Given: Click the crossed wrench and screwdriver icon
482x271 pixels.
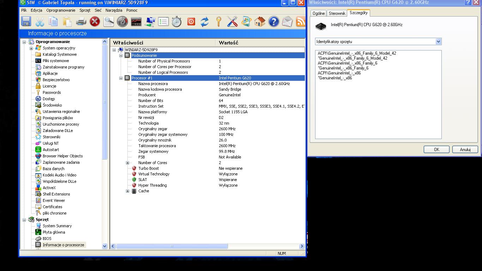Looking at the screenshot, I should [x=232, y=22].
